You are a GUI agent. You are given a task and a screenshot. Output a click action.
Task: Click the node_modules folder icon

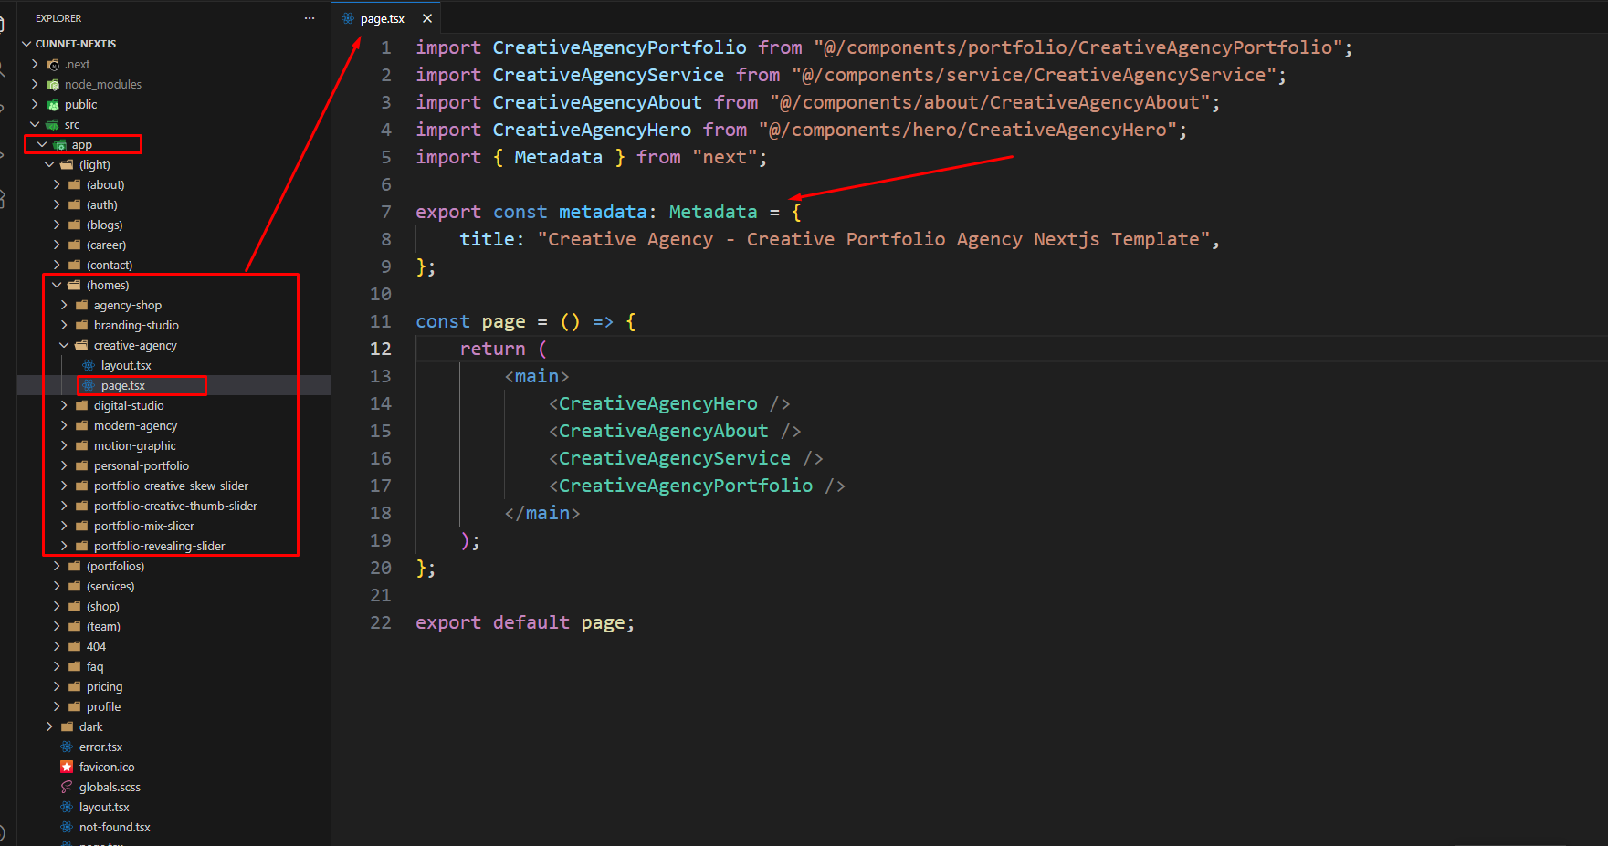tap(53, 84)
